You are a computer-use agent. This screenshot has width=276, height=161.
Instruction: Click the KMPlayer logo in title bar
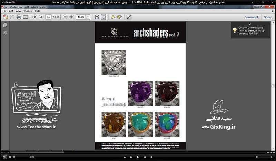(8, 2)
